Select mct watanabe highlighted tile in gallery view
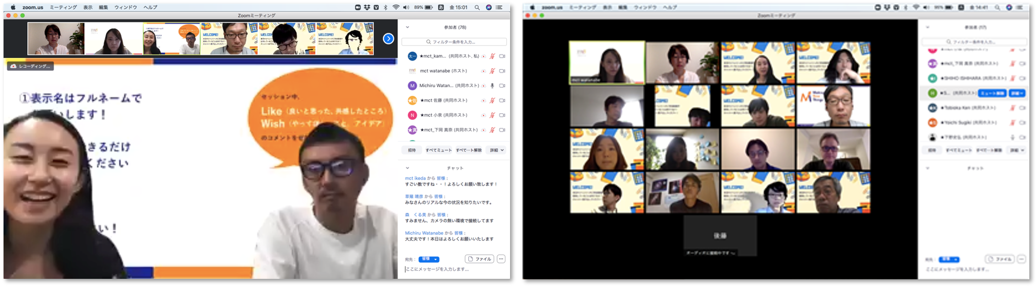 coord(607,63)
